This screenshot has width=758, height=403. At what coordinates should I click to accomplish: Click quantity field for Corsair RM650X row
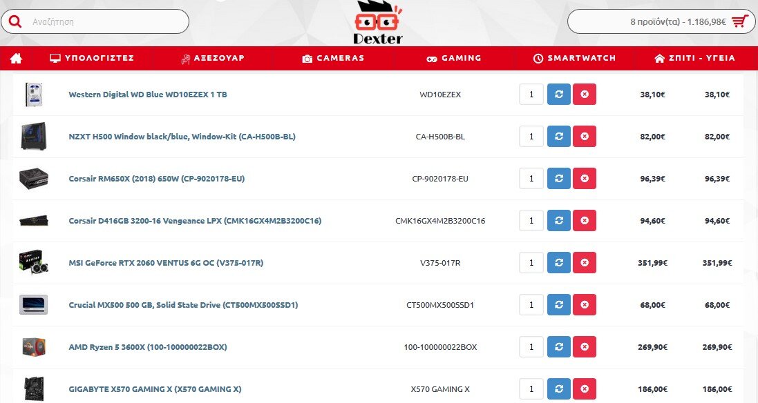pyautogui.click(x=531, y=178)
